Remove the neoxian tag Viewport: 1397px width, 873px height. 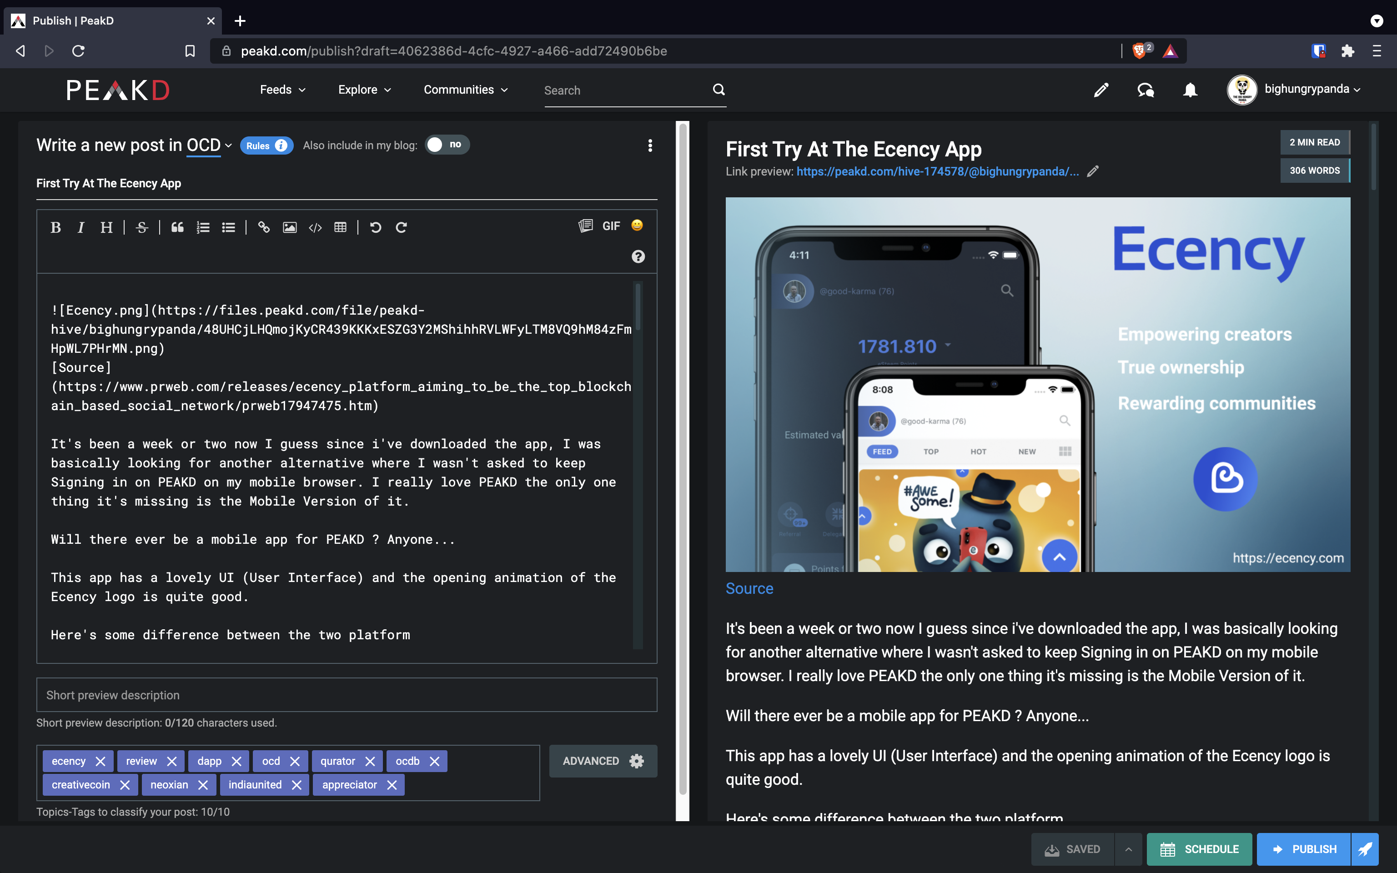(x=203, y=785)
